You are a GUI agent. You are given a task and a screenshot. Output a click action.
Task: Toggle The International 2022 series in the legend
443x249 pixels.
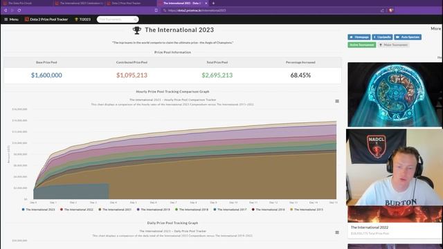click(77, 210)
